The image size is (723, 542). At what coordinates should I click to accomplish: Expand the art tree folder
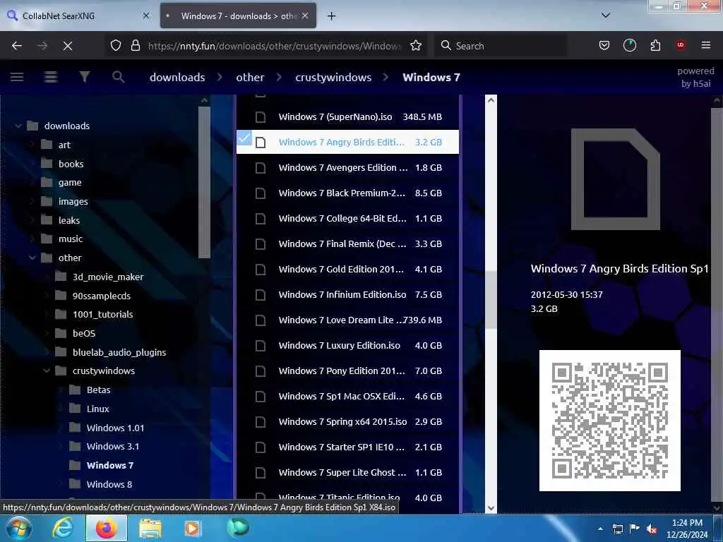(x=32, y=145)
